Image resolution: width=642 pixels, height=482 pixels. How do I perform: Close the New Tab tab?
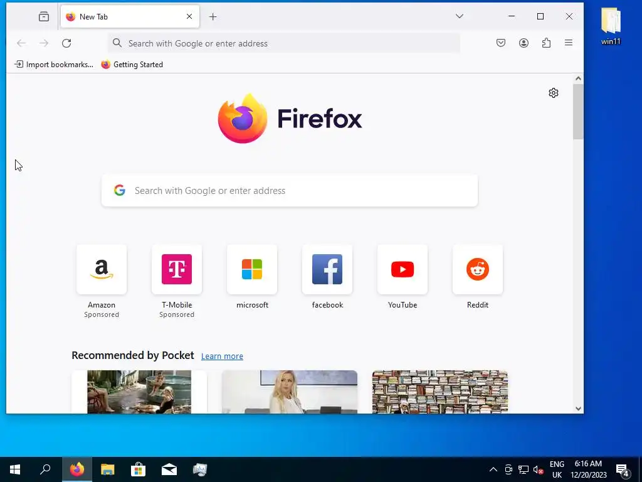(189, 16)
